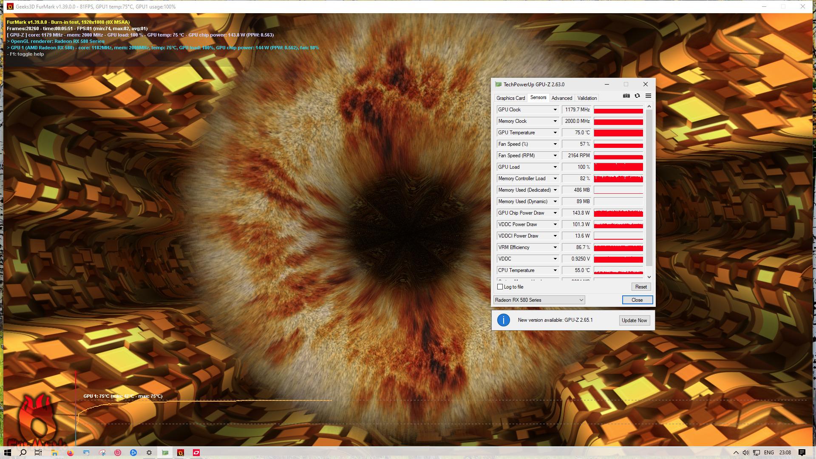Open the taskbar Settings gear
Viewport: 816px width, 459px height.
[149, 453]
